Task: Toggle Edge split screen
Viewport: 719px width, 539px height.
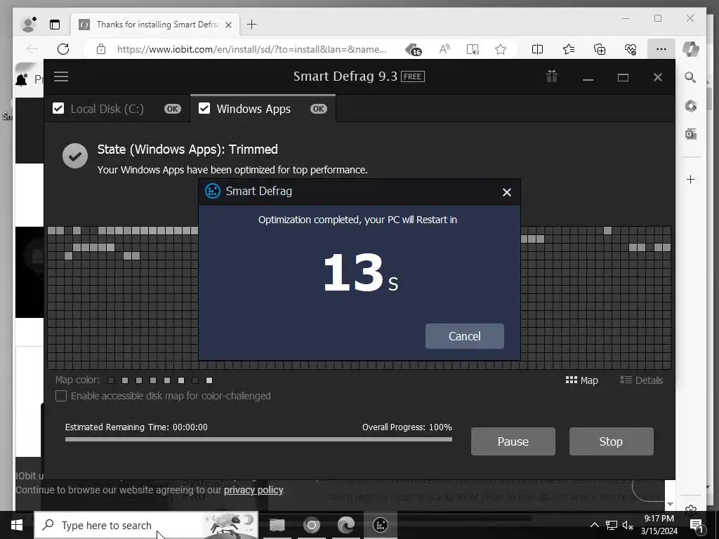Action: 537,49
